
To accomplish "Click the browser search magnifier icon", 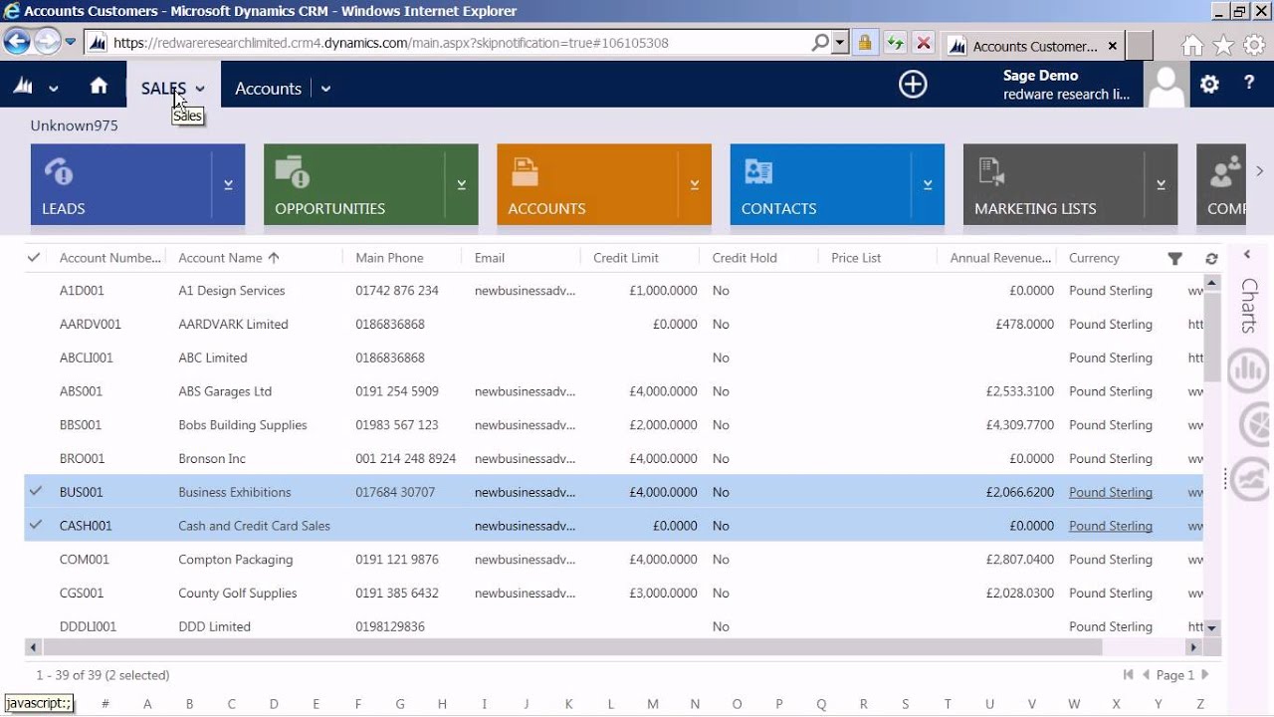I will click(x=820, y=43).
